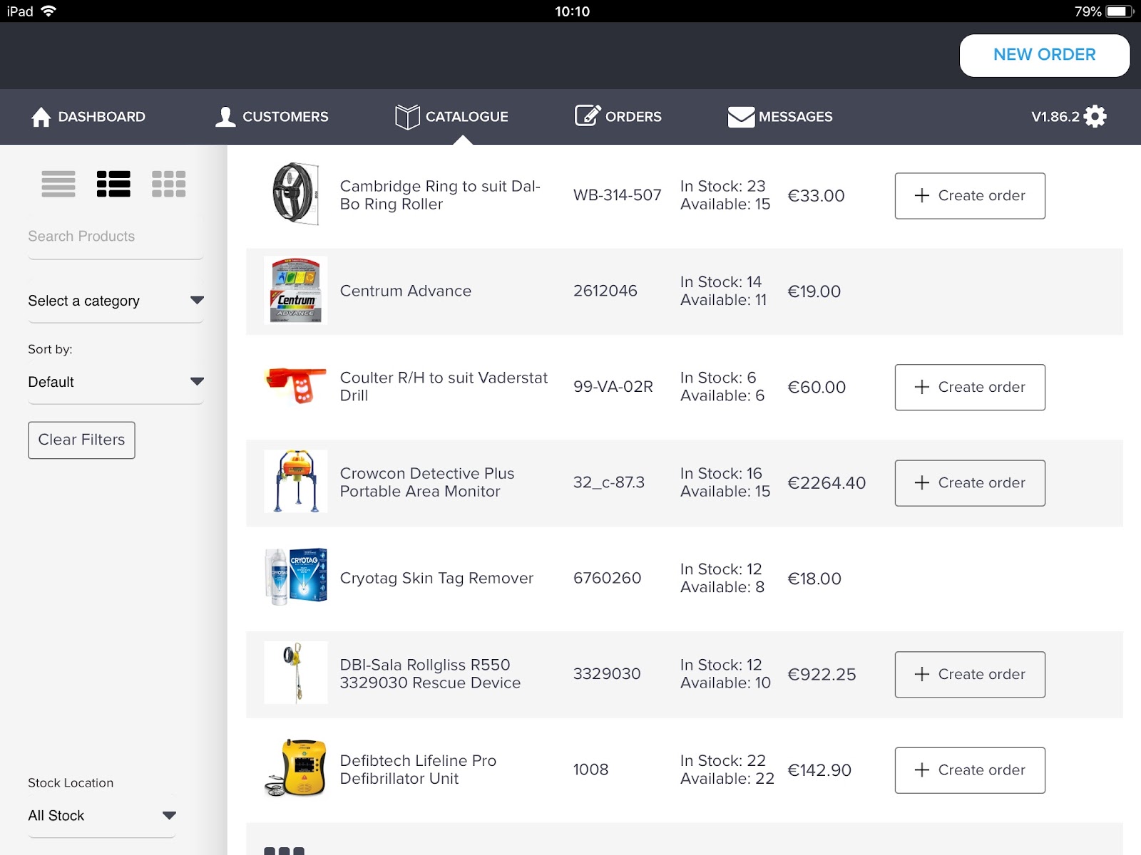The width and height of the screenshot is (1141, 855).
Task: Focus the Search Products field
Action: click(116, 237)
